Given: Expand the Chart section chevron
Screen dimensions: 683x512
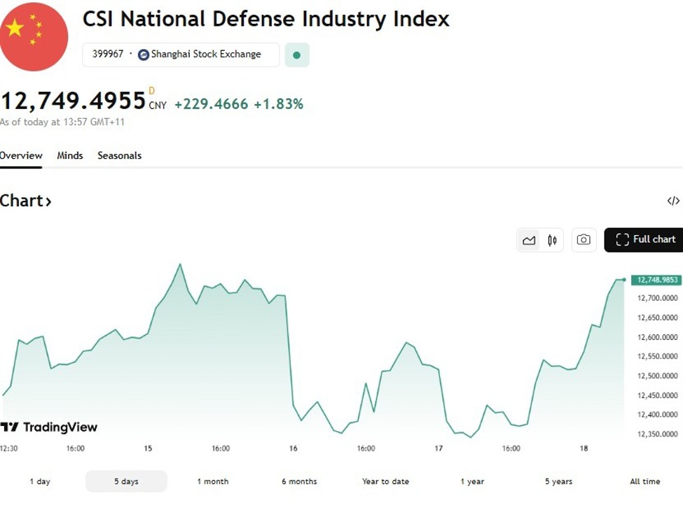Looking at the screenshot, I should click(x=48, y=201).
